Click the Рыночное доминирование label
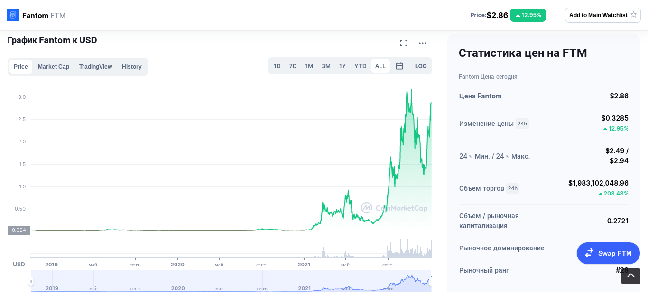The image size is (648, 292). 502,248
